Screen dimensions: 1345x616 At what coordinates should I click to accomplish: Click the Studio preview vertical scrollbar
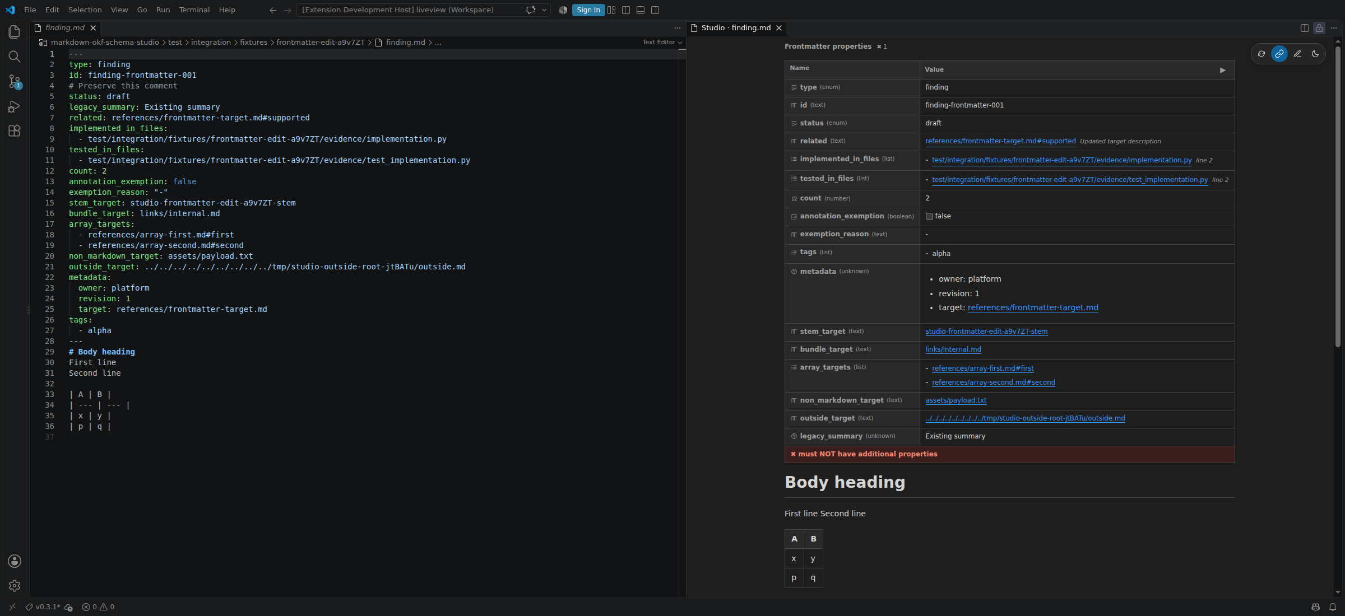click(x=1338, y=196)
